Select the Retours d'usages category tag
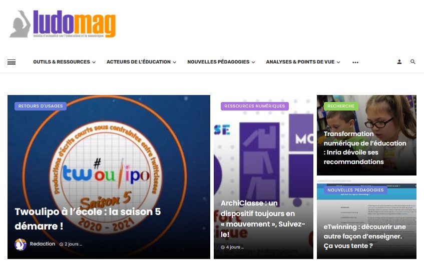The height and width of the screenshot is (268, 424). pos(41,106)
